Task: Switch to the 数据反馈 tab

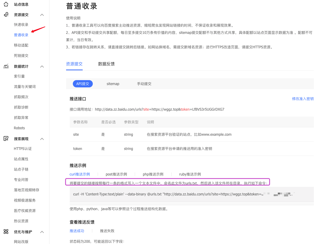Action: [106, 64]
